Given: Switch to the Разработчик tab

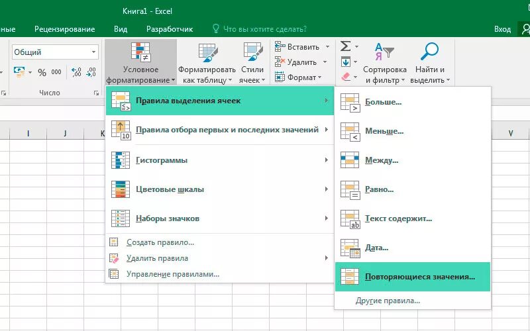Looking at the screenshot, I should point(170,29).
